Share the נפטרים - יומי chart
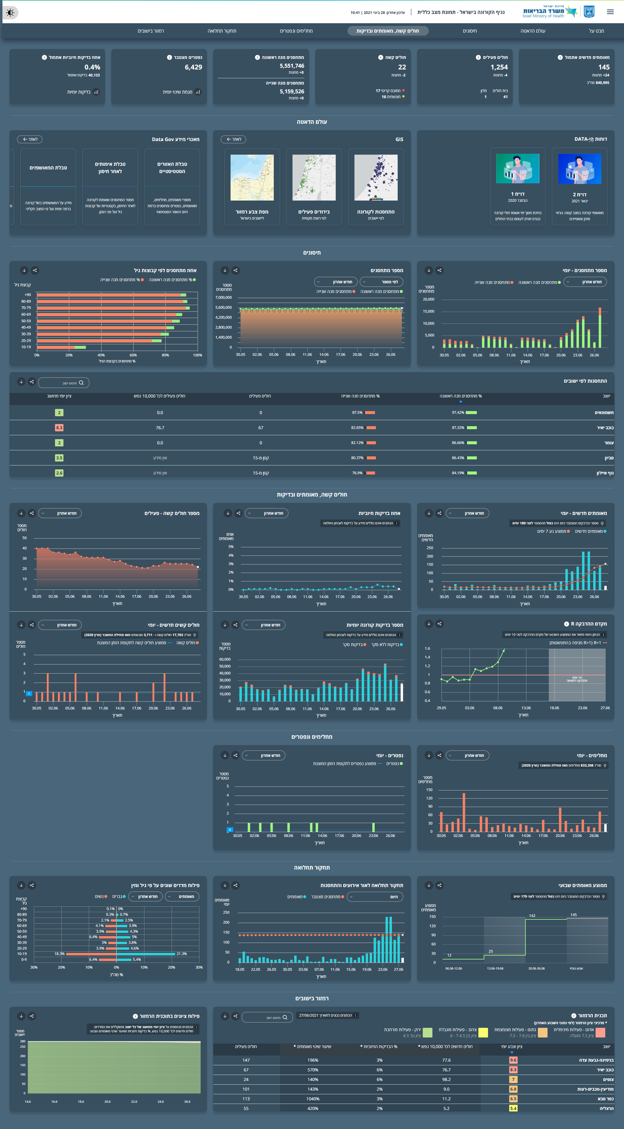This screenshot has width=624, height=1129. pos(236,755)
